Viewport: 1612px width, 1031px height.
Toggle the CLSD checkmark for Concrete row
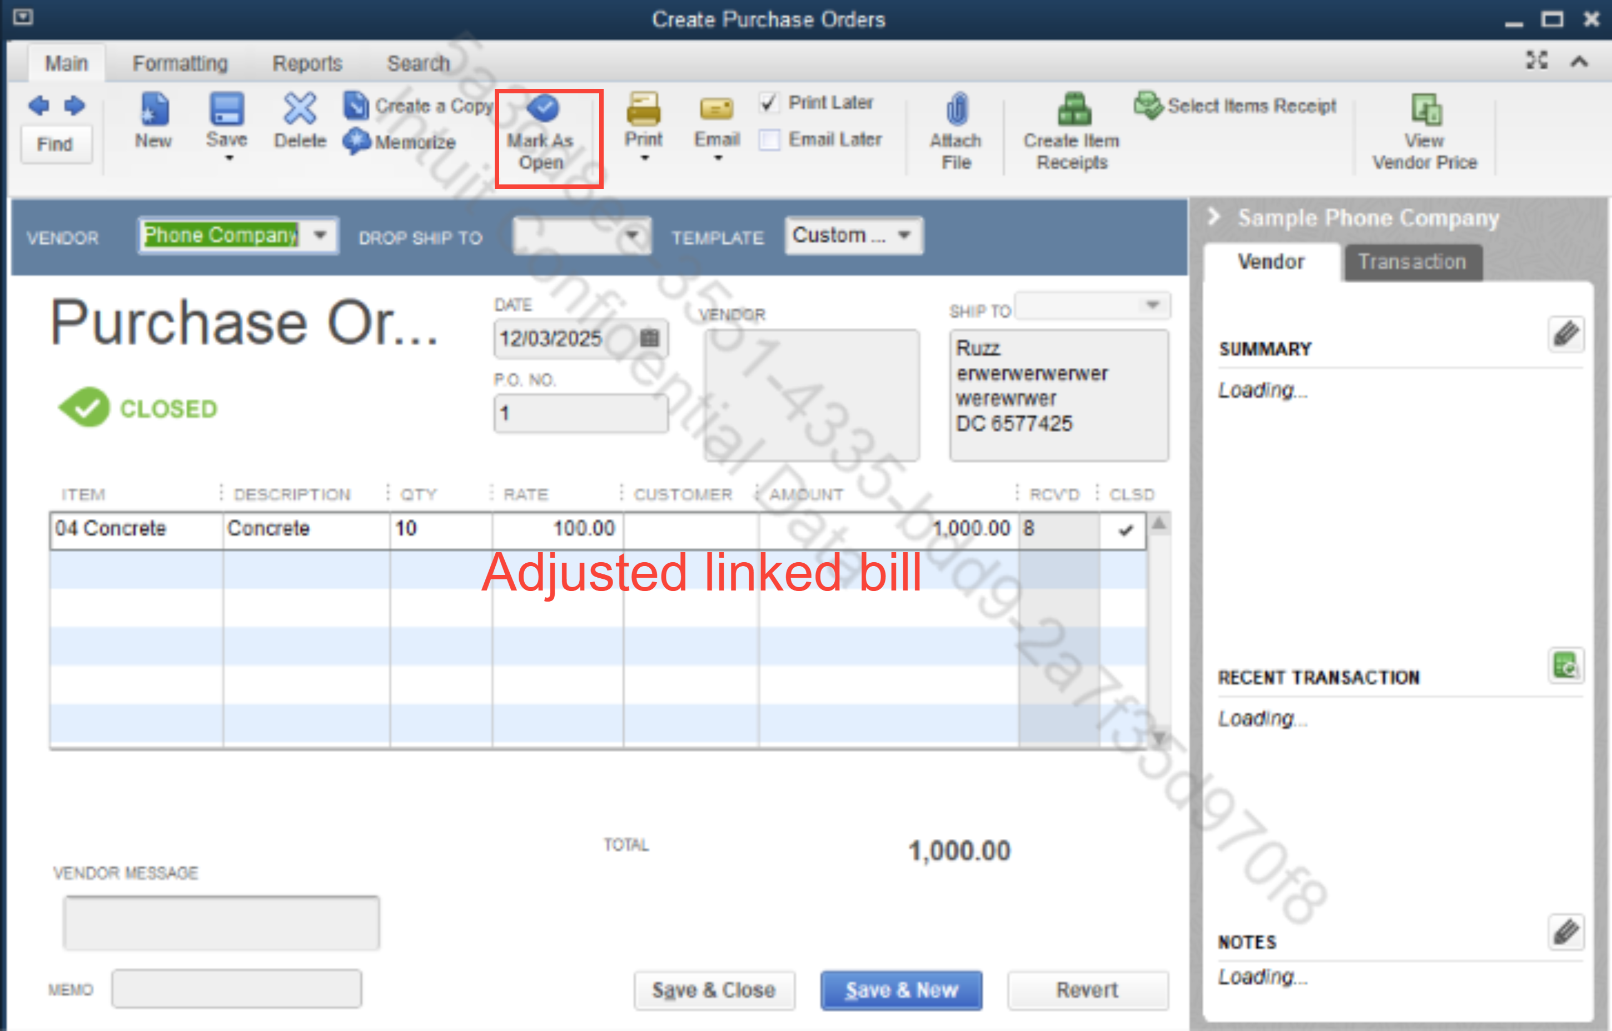pos(1125,530)
